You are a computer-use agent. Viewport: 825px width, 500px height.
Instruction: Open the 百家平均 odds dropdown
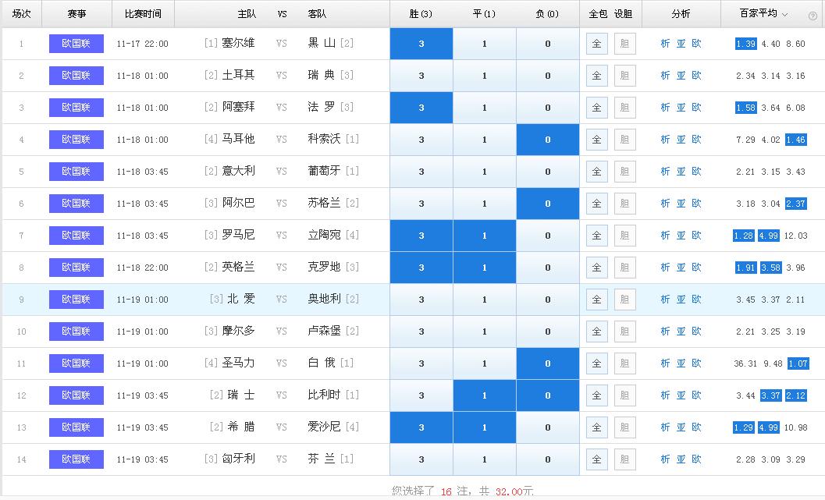point(784,14)
